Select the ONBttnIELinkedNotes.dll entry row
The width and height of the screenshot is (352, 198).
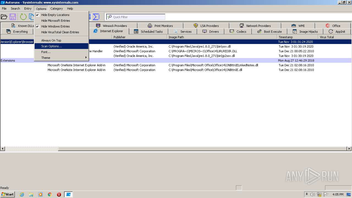[x=176, y=65]
